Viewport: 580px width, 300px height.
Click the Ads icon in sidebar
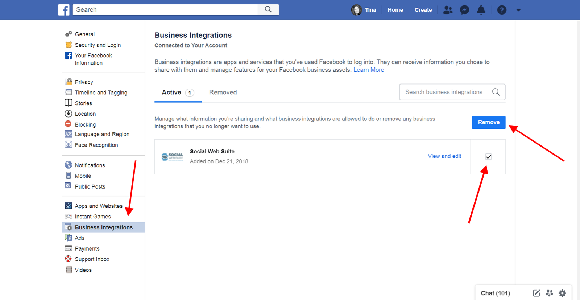pyautogui.click(x=69, y=238)
